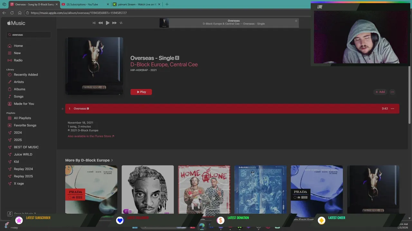Open the album's more options menu
This screenshot has height=231, width=412.
[x=392, y=92]
